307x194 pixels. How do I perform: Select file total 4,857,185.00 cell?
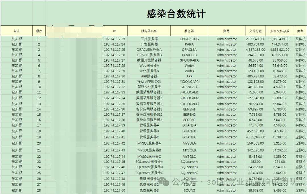[x=256, y=50]
